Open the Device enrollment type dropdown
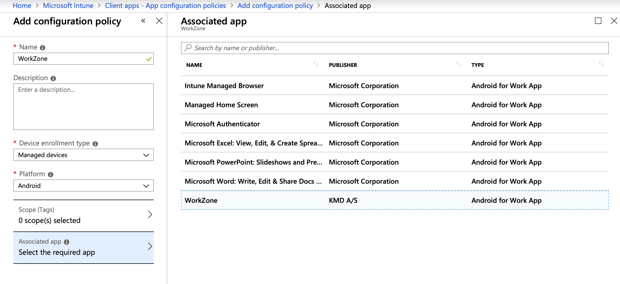620x284 pixels. pos(84,155)
